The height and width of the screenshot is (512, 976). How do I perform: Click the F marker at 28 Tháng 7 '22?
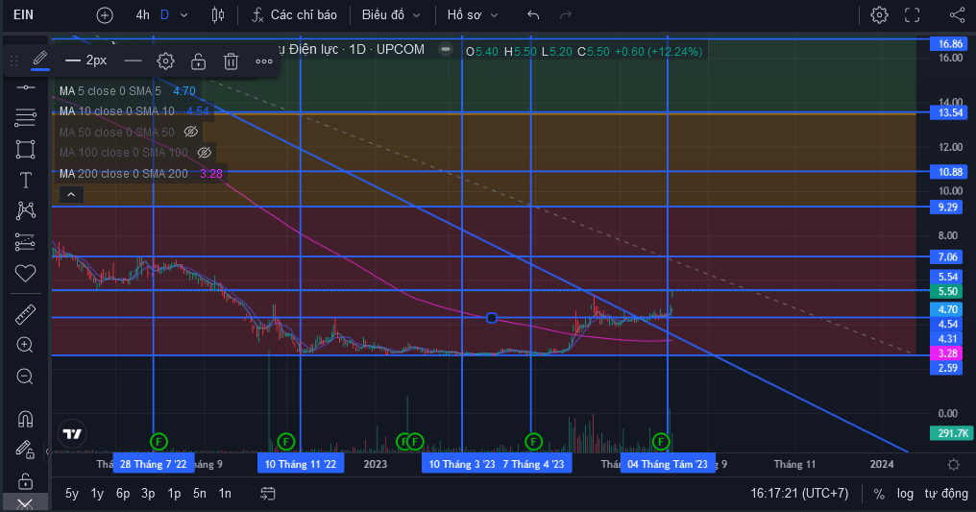(x=159, y=442)
